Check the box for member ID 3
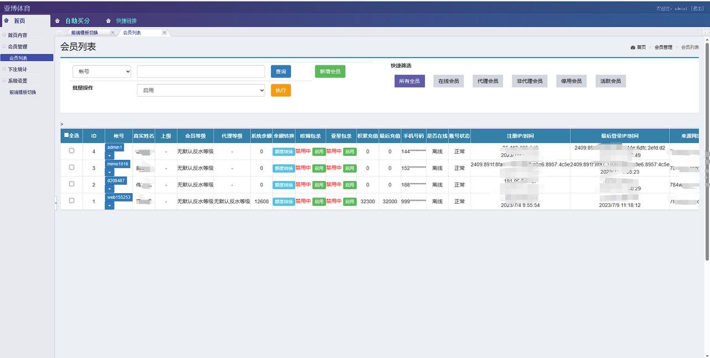The image size is (710, 358). click(x=72, y=167)
